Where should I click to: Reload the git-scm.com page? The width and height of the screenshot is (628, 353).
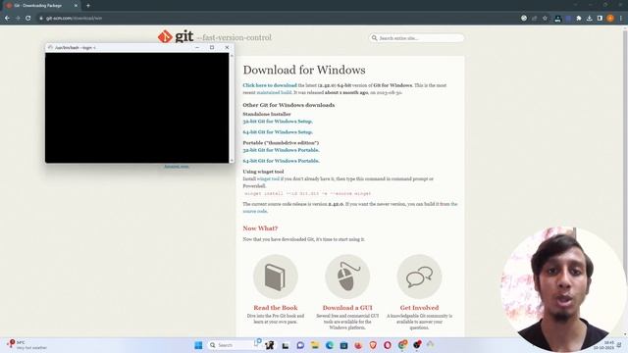point(28,18)
